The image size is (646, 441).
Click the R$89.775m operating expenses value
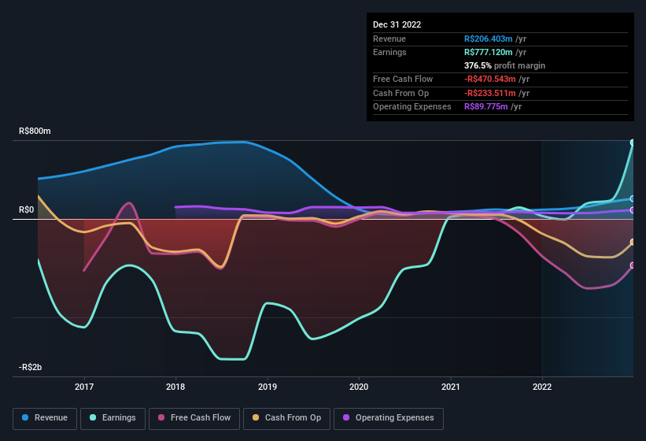point(485,106)
